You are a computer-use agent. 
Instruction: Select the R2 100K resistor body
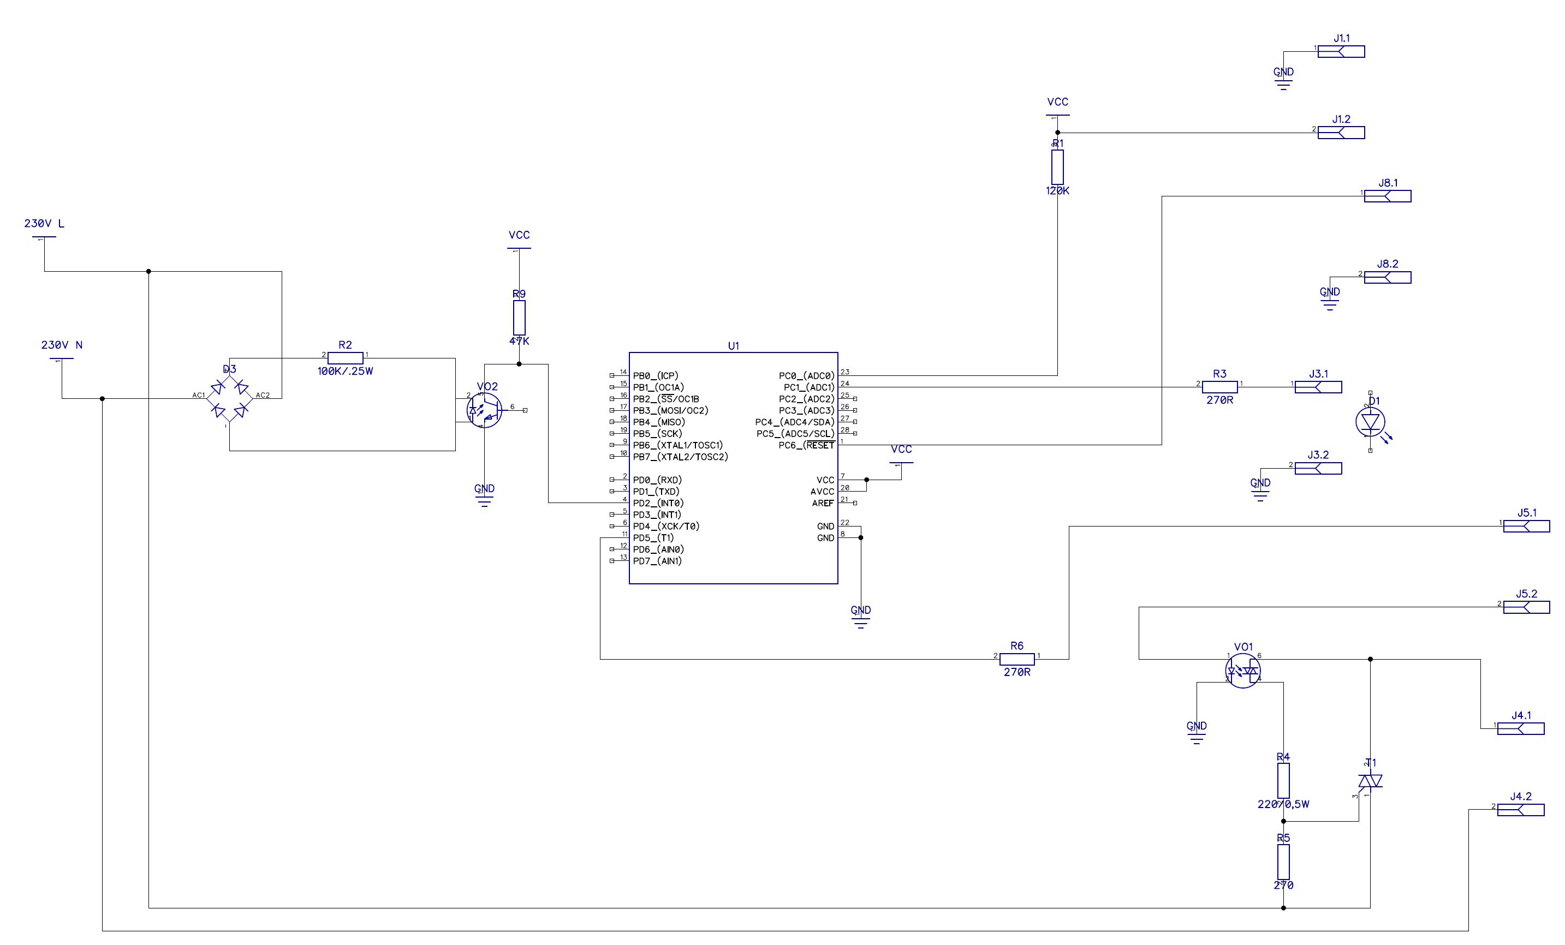click(345, 358)
